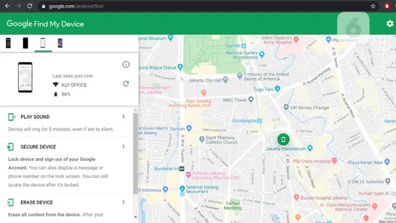
Task: Reload the page with the refresh icon
Action: point(29,6)
